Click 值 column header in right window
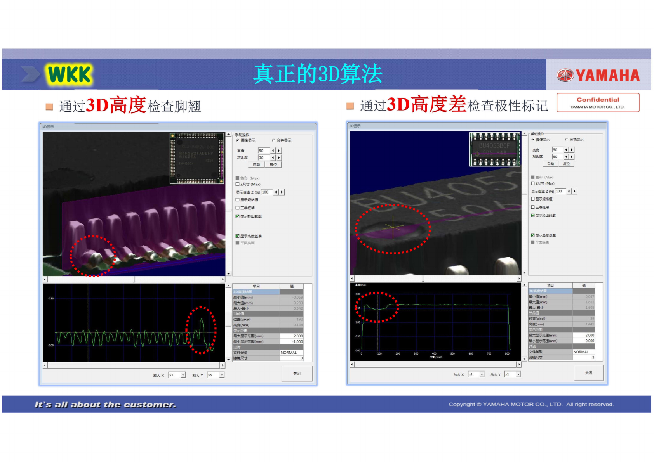 pos(584,286)
